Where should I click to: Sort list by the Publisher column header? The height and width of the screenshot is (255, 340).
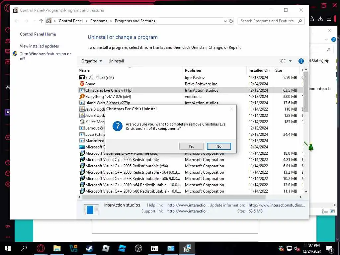215,70
